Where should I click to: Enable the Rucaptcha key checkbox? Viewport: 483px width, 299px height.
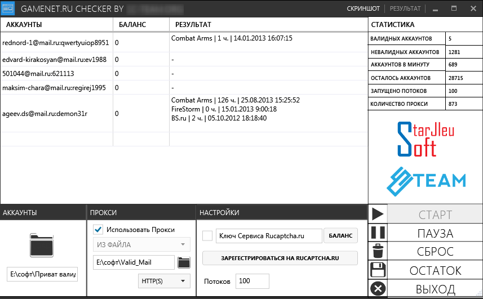(207, 235)
